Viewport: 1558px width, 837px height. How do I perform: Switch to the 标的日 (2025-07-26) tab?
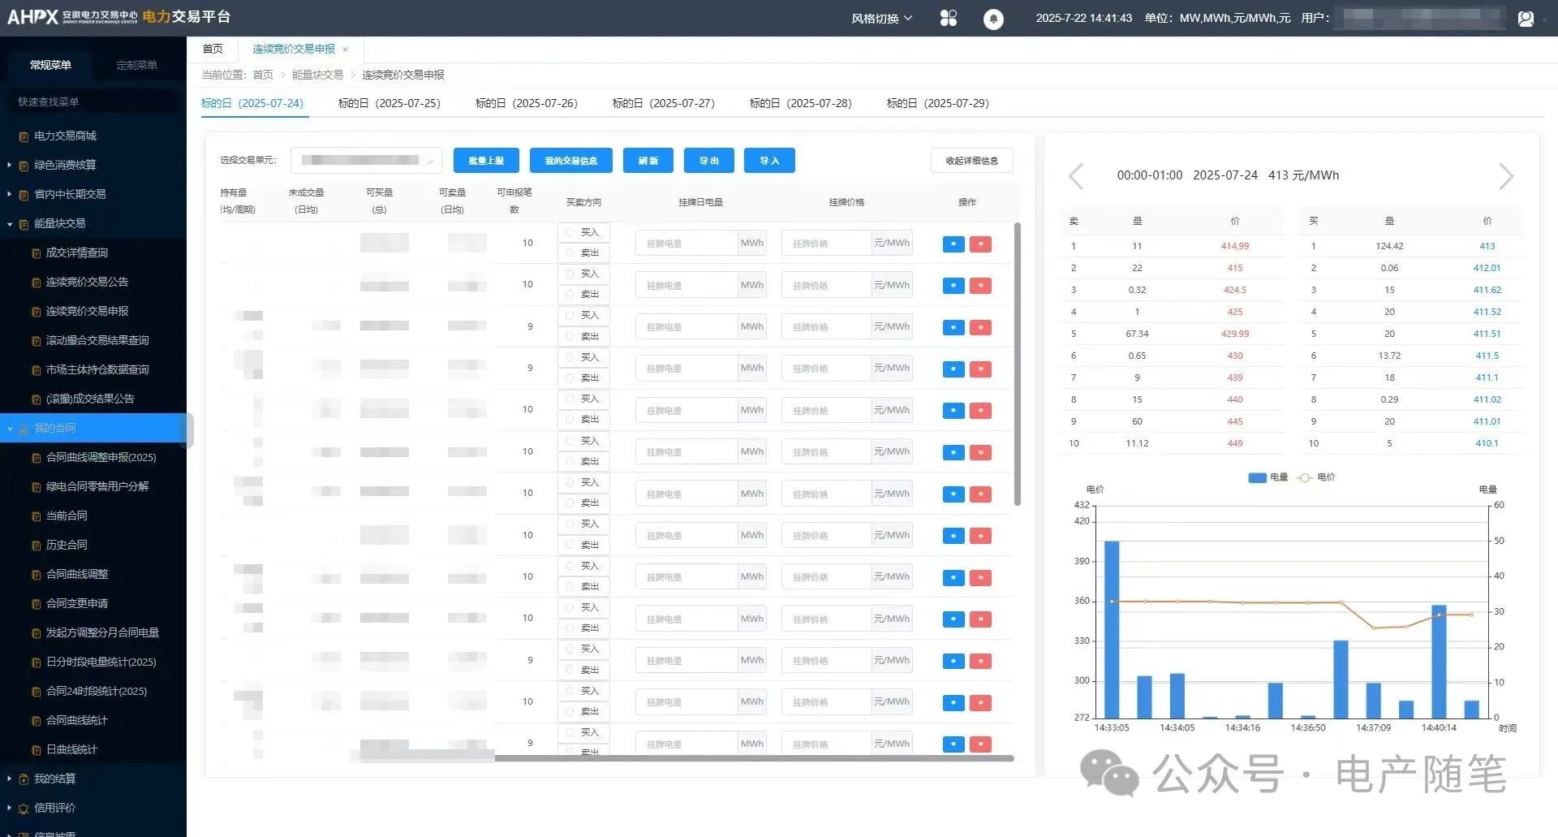click(526, 103)
